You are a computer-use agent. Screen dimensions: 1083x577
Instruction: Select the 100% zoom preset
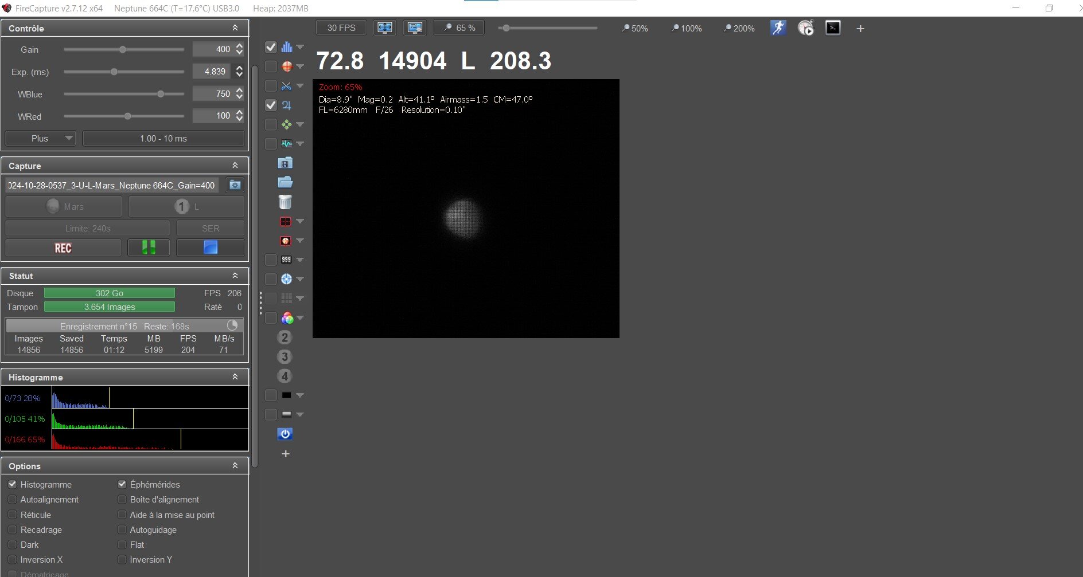(x=687, y=28)
